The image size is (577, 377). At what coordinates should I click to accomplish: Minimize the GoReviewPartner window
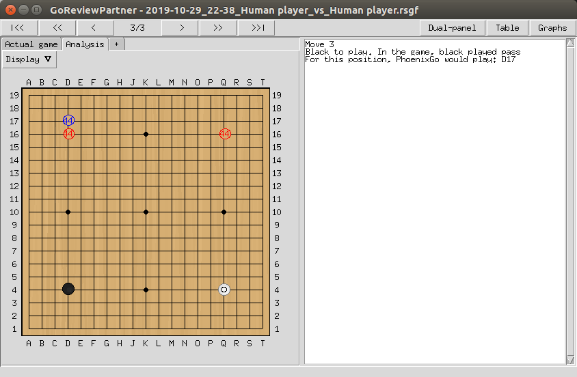tap(23, 10)
